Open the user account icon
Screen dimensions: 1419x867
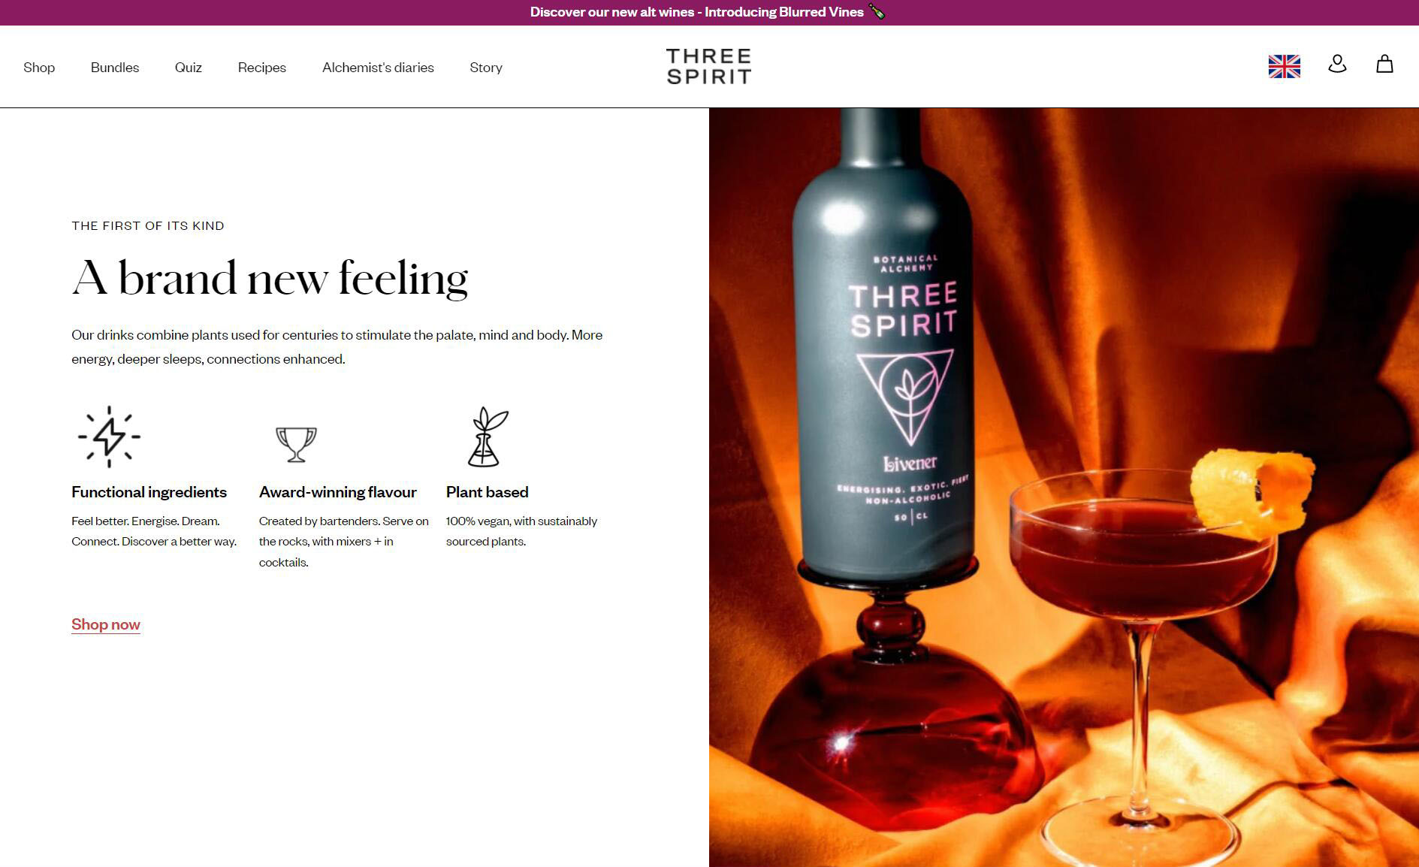[1337, 64]
